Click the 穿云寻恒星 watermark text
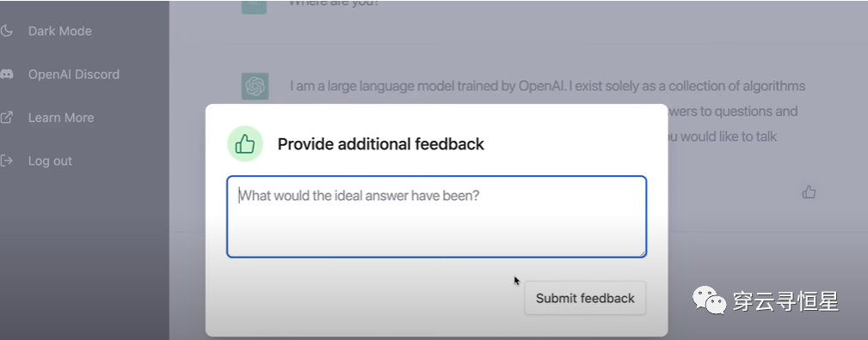This screenshot has height=340, width=868. (786, 301)
